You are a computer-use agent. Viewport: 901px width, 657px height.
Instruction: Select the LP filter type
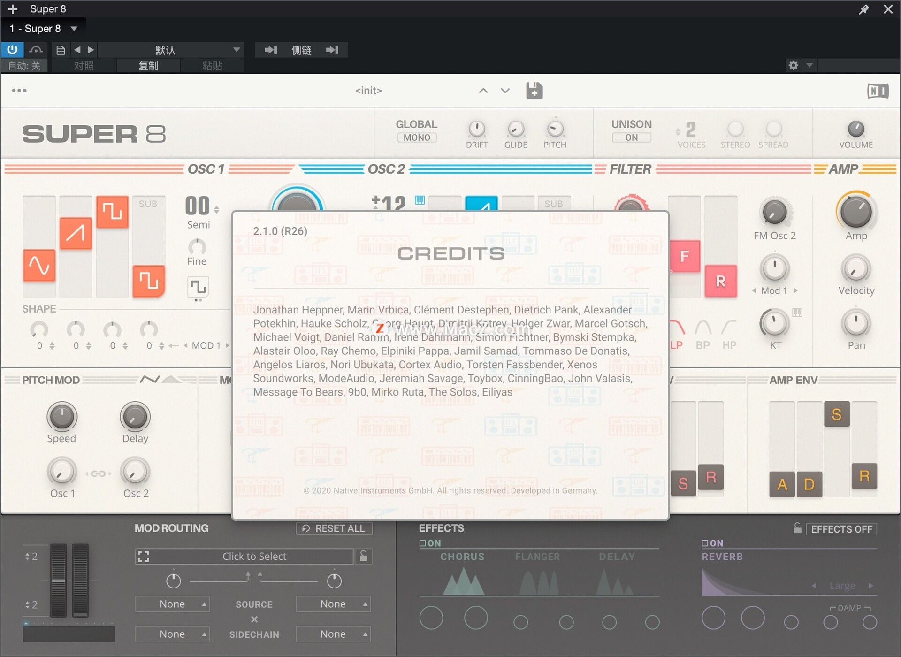[676, 336]
